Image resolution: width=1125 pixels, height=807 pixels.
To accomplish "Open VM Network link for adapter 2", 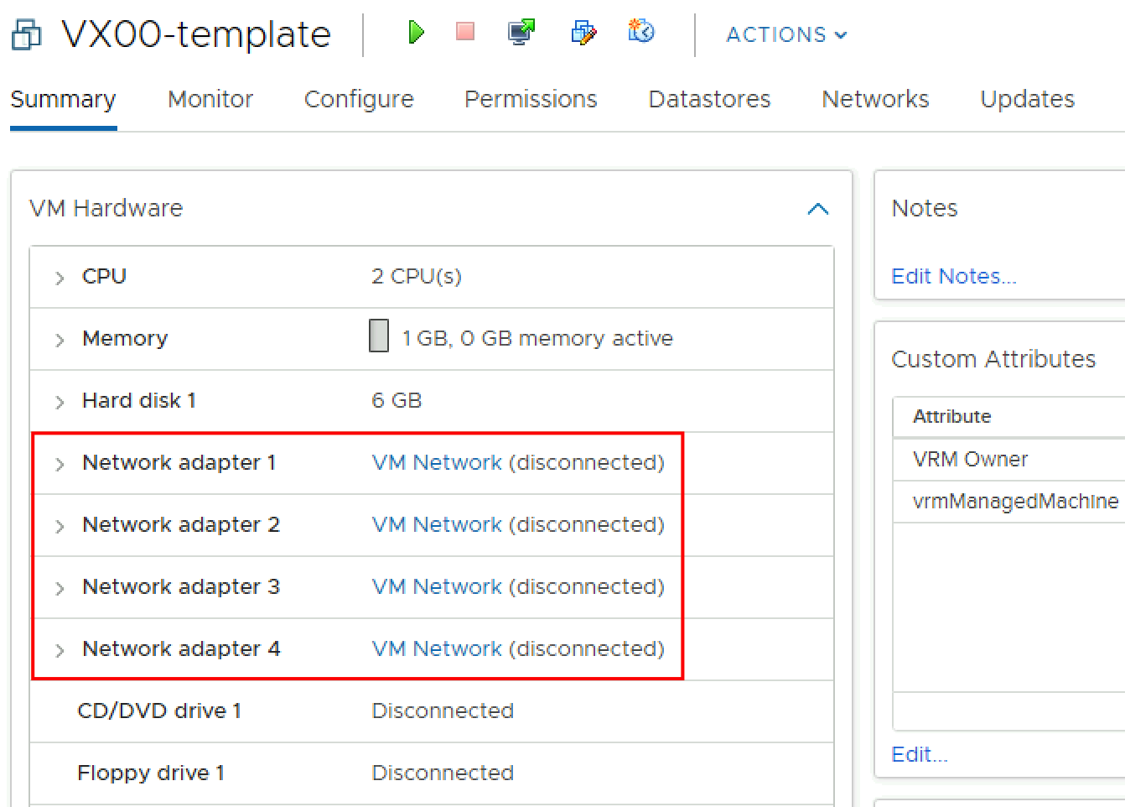I will pyautogui.click(x=437, y=525).
